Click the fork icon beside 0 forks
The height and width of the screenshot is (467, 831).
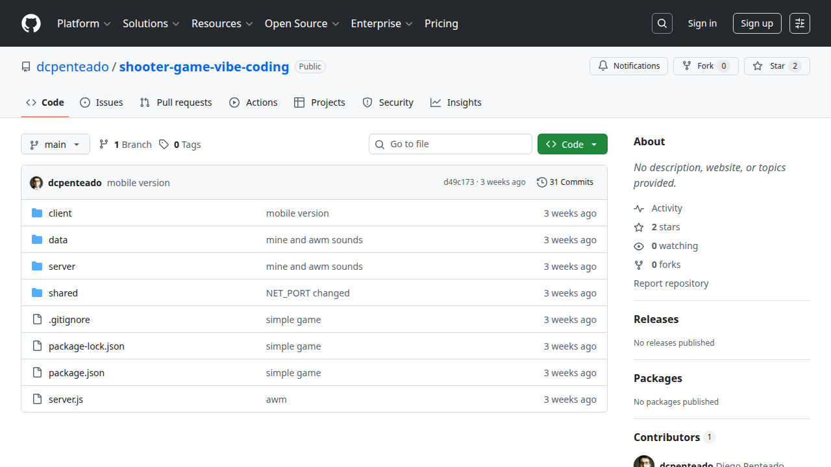pos(639,265)
